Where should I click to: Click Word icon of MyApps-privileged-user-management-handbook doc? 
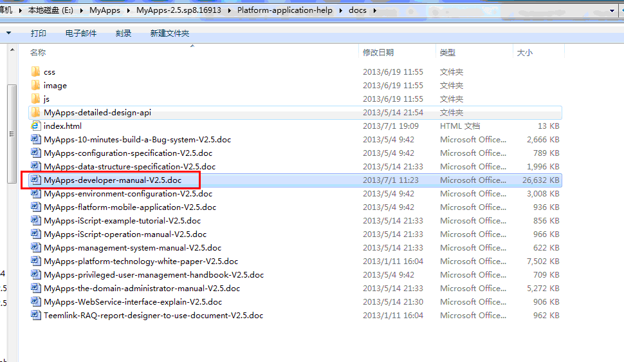click(x=36, y=275)
